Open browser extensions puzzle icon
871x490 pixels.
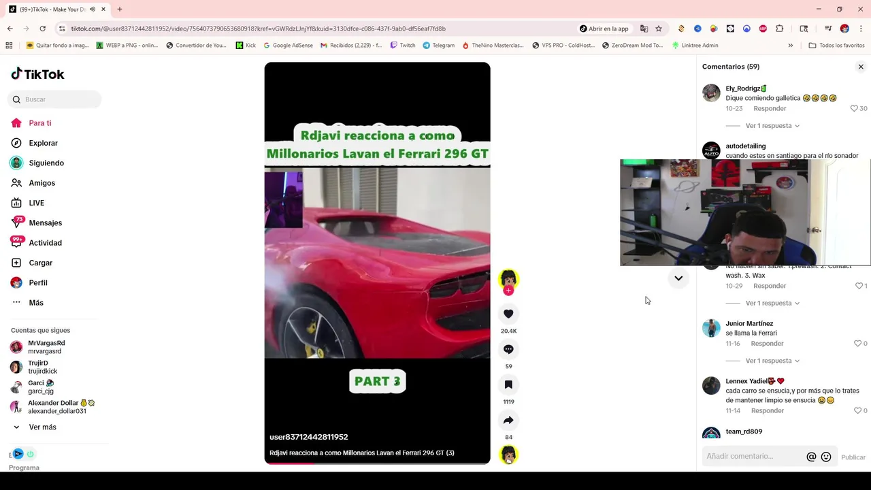point(780,29)
